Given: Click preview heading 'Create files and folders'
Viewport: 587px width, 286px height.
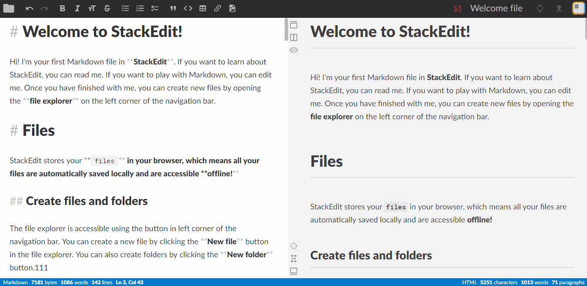Looking at the screenshot, I should click(x=371, y=255).
